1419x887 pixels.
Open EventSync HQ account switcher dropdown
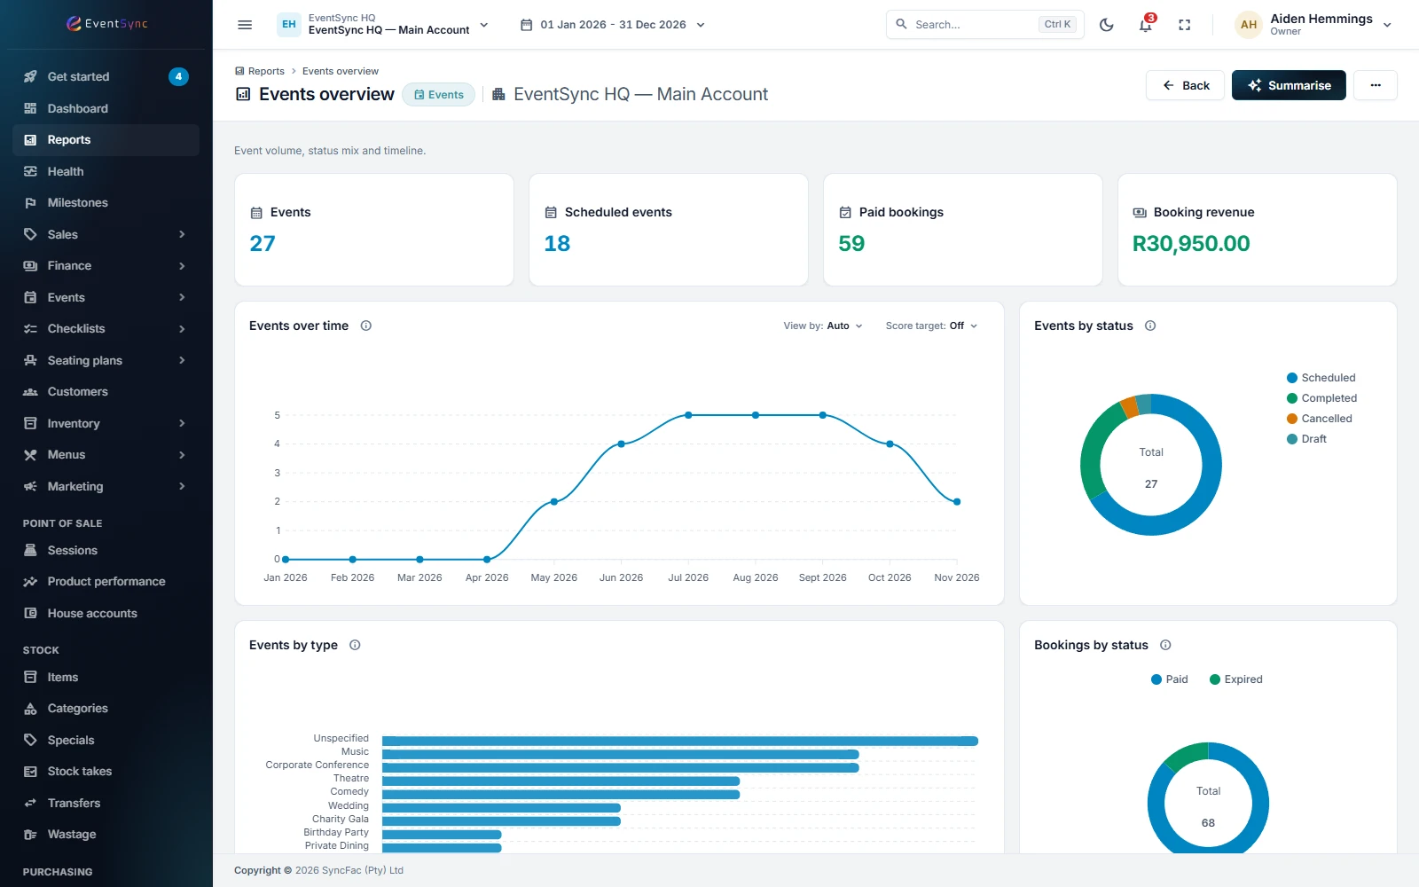click(383, 25)
